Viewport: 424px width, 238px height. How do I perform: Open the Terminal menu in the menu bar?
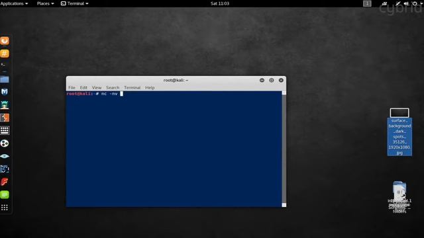tap(132, 87)
